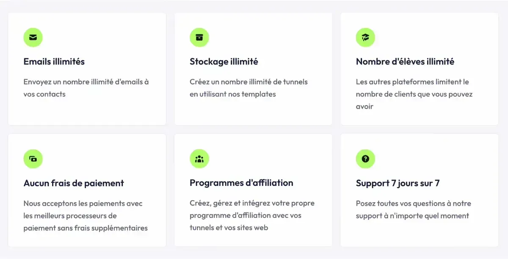Screen dimensions: 508x259
Task: Select the storage box icon above Stockage illimité
Action: pyautogui.click(x=199, y=37)
